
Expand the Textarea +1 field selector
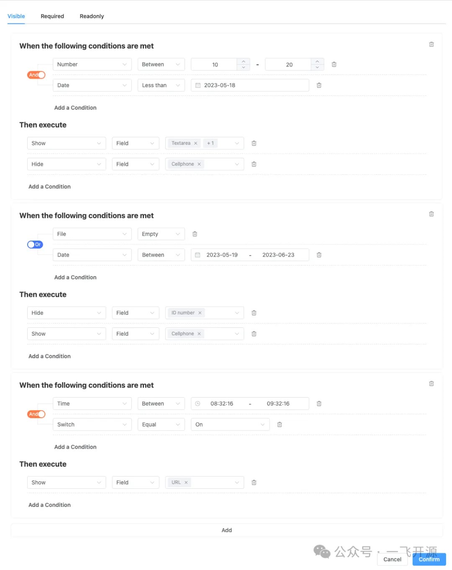pyautogui.click(x=237, y=143)
